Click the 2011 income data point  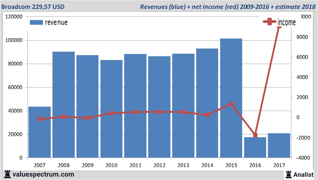point(135,112)
